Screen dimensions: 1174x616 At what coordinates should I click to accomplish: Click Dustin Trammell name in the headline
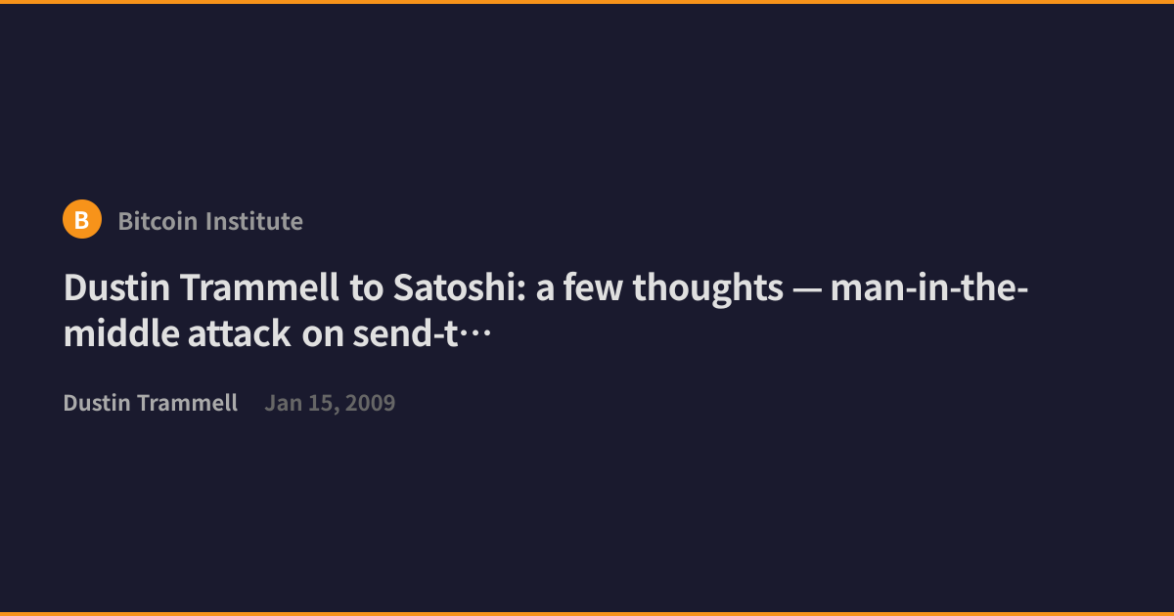coord(203,287)
